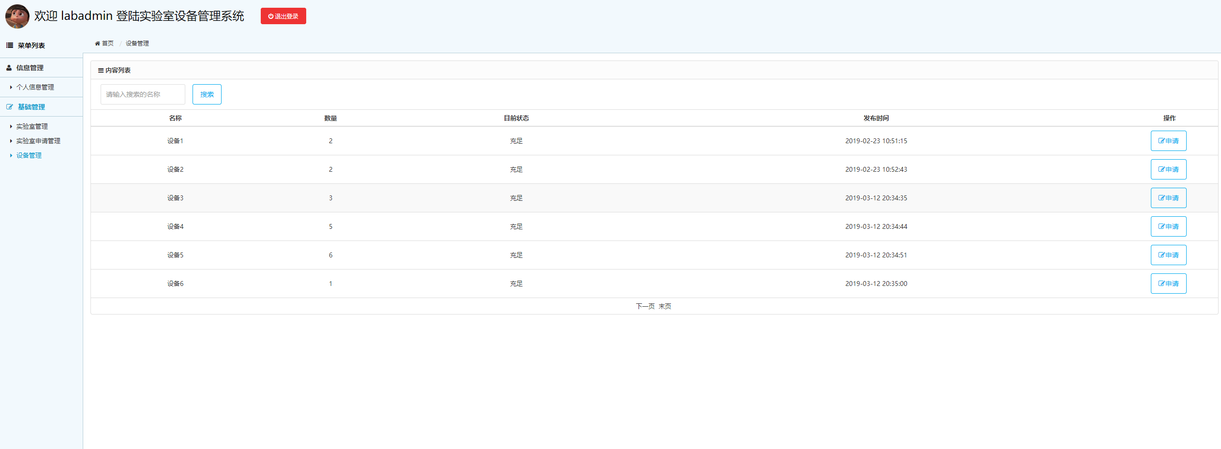Click the 充足 status for 设备4
This screenshot has width=1221, height=449.
tap(516, 226)
